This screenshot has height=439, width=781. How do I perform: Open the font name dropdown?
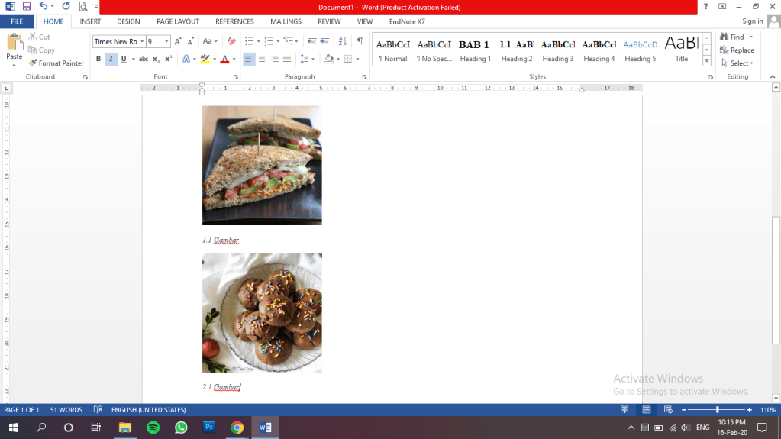[142, 41]
